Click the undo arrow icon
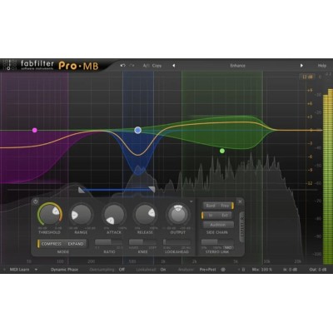The width and height of the screenshot is (333, 333). click(x=123, y=66)
